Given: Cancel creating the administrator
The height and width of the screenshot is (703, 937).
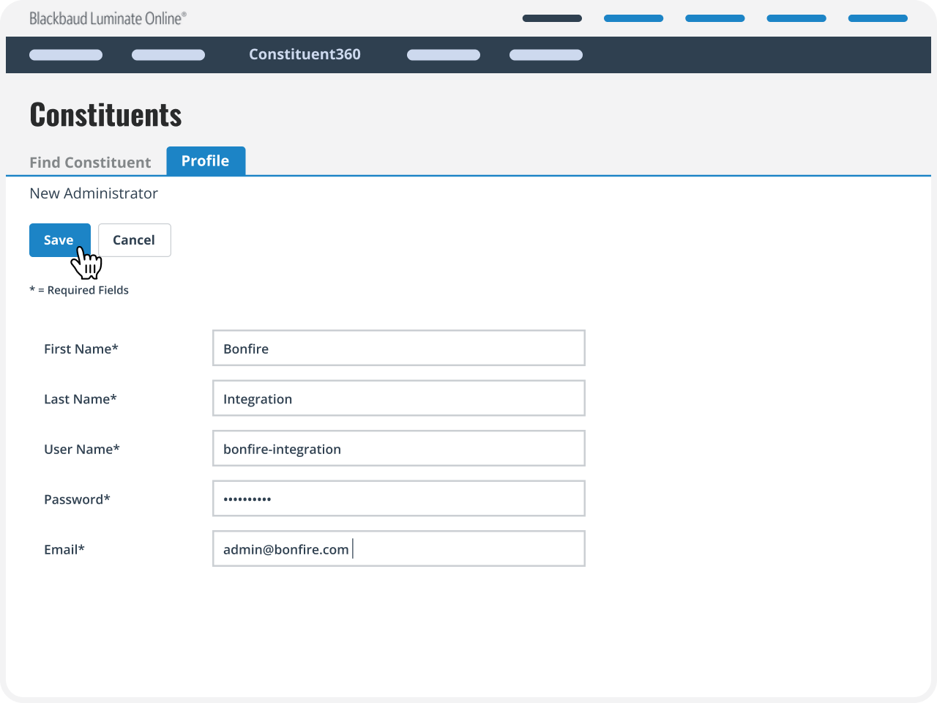Looking at the screenshot, I should [134, 239].
